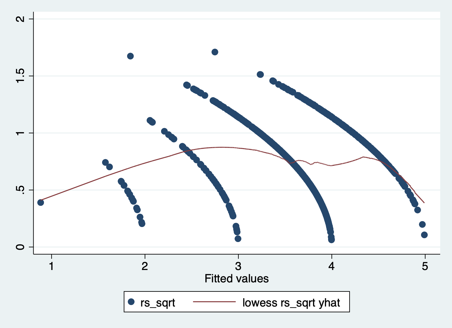
Task: Click the isolated outlier dot above the leftmost arcs
Action: click(x=130, y=56)
